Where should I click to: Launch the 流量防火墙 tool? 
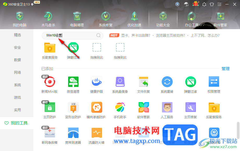click(x=97, y=136)
